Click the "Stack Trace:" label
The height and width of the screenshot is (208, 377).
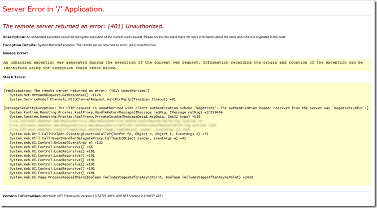14,77
